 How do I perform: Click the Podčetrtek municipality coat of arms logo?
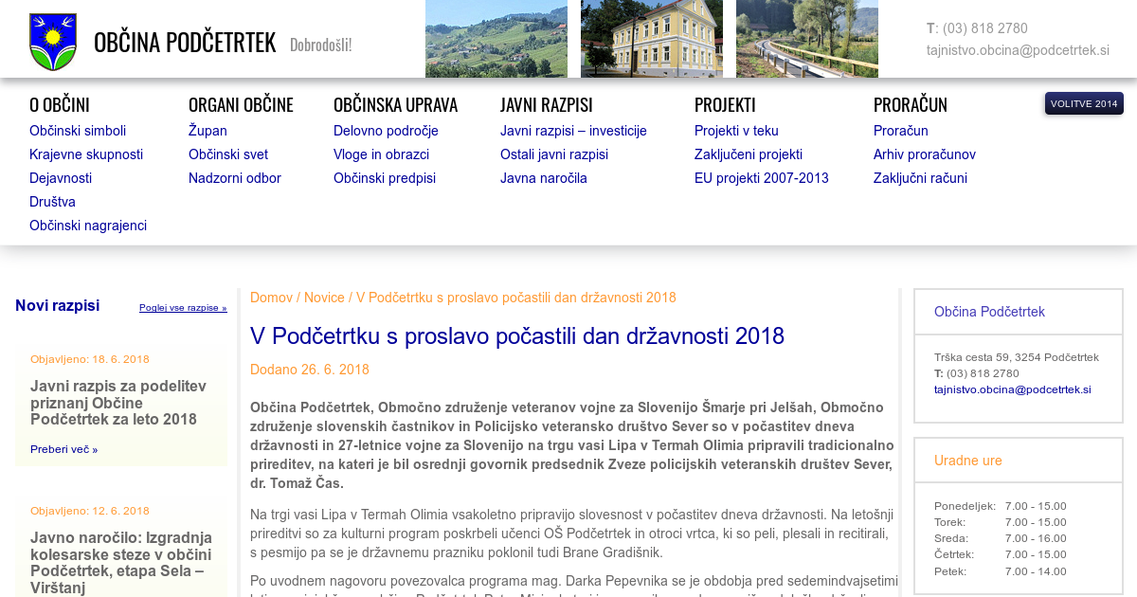tap(53, 42)
